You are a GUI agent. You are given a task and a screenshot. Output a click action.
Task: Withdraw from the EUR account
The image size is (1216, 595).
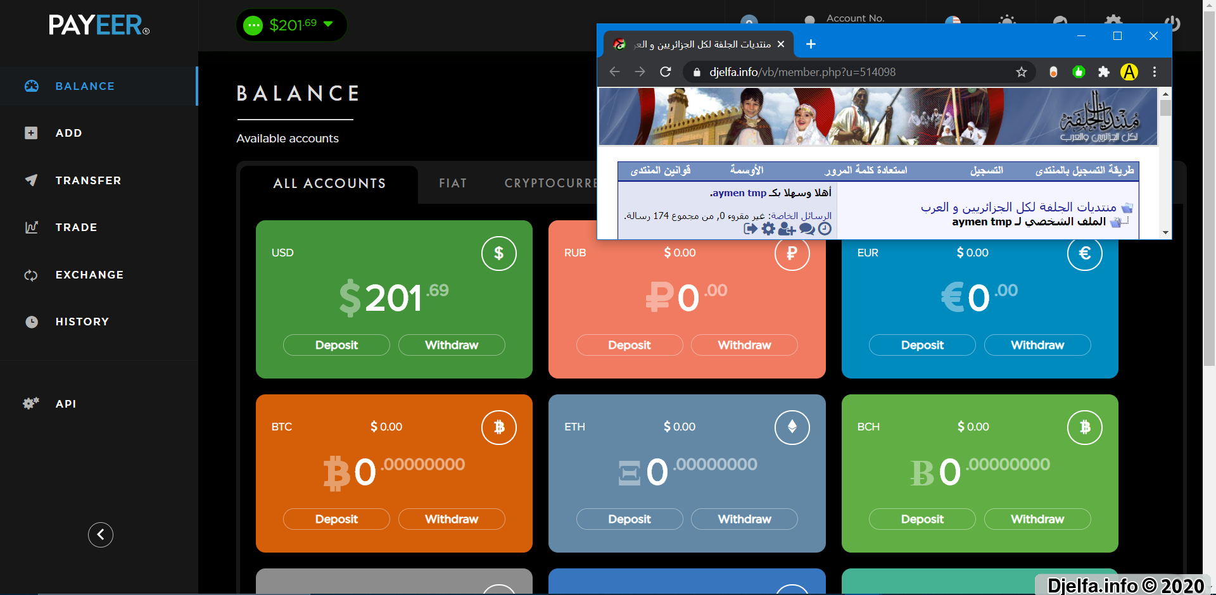point(1037,345)
